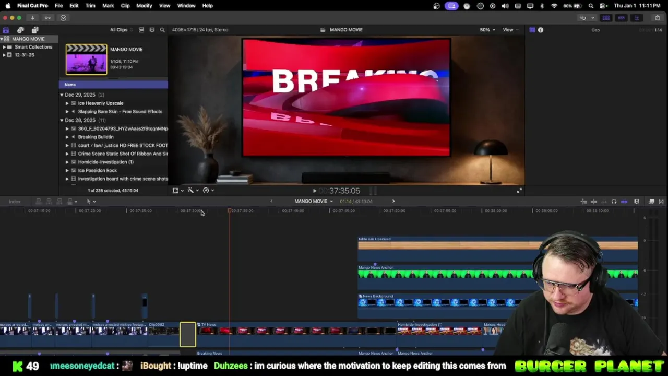
Task: Toggle snapping in timeline toolbar
Action: point(624,202)
